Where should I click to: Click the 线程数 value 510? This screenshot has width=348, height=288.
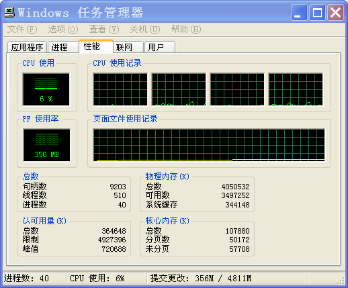coord(120,195)
